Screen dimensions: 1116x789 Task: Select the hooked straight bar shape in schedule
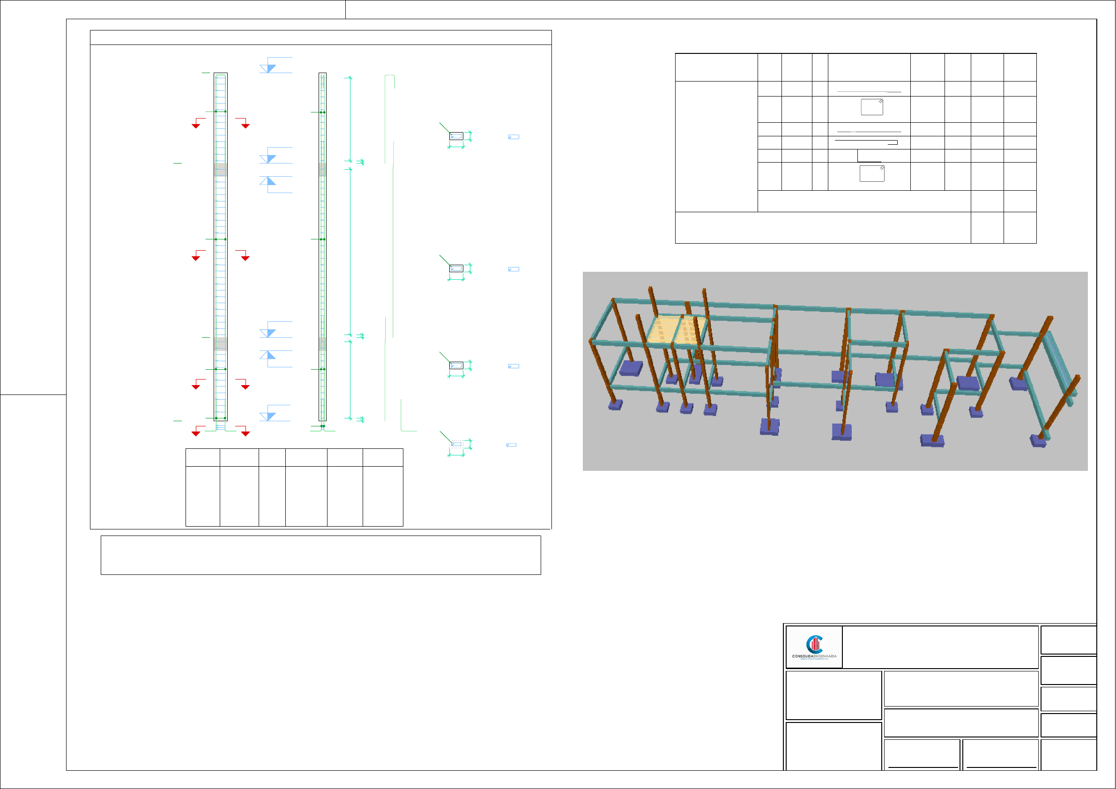point(866,142)
